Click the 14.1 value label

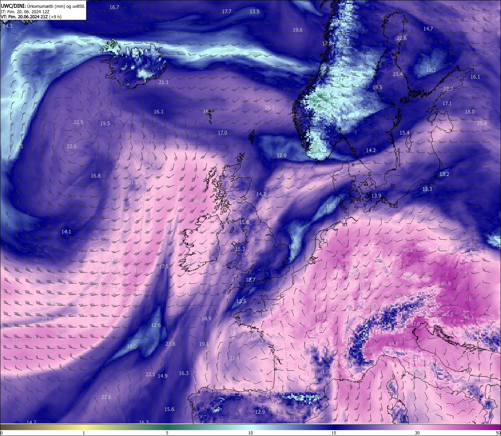pyautogui.click(x=66, y=232)
